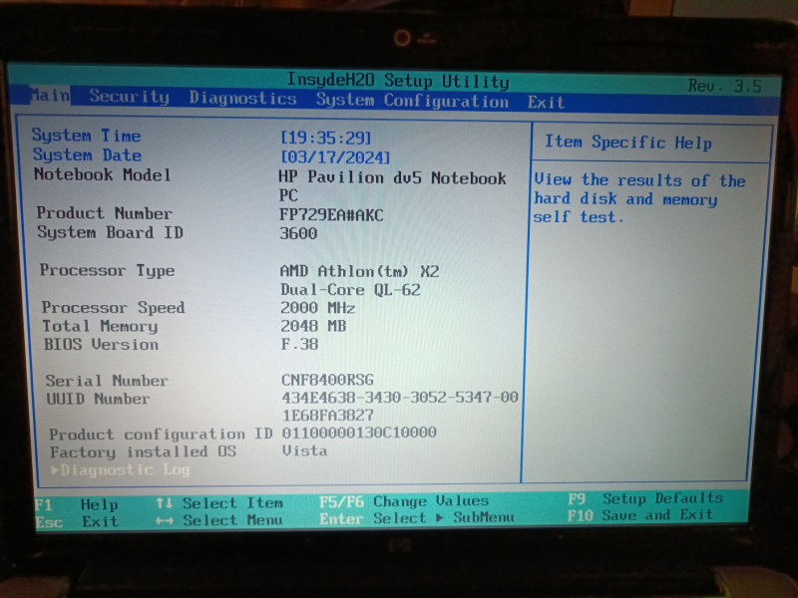Click the F9 Setup Defaults legend
798x598 pixels.
[645, 498]
